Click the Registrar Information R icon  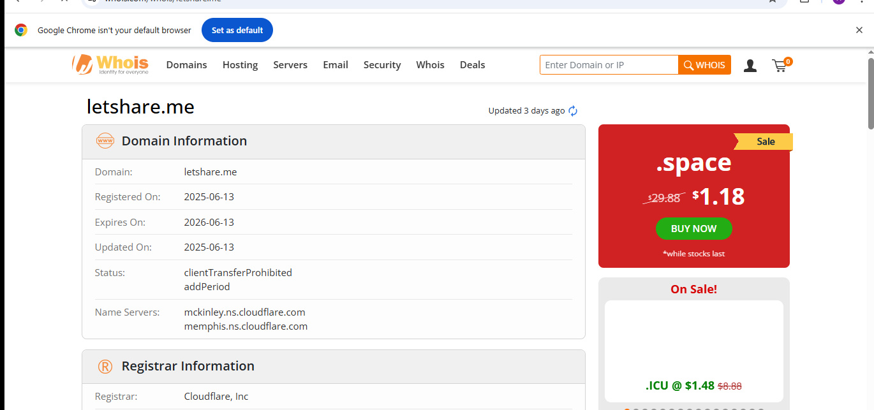tap(105, 366)
